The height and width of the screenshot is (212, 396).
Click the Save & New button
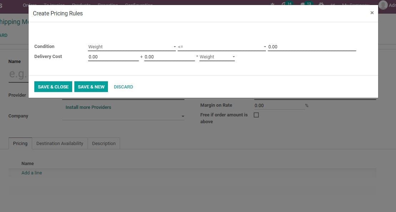click(91, 87)
